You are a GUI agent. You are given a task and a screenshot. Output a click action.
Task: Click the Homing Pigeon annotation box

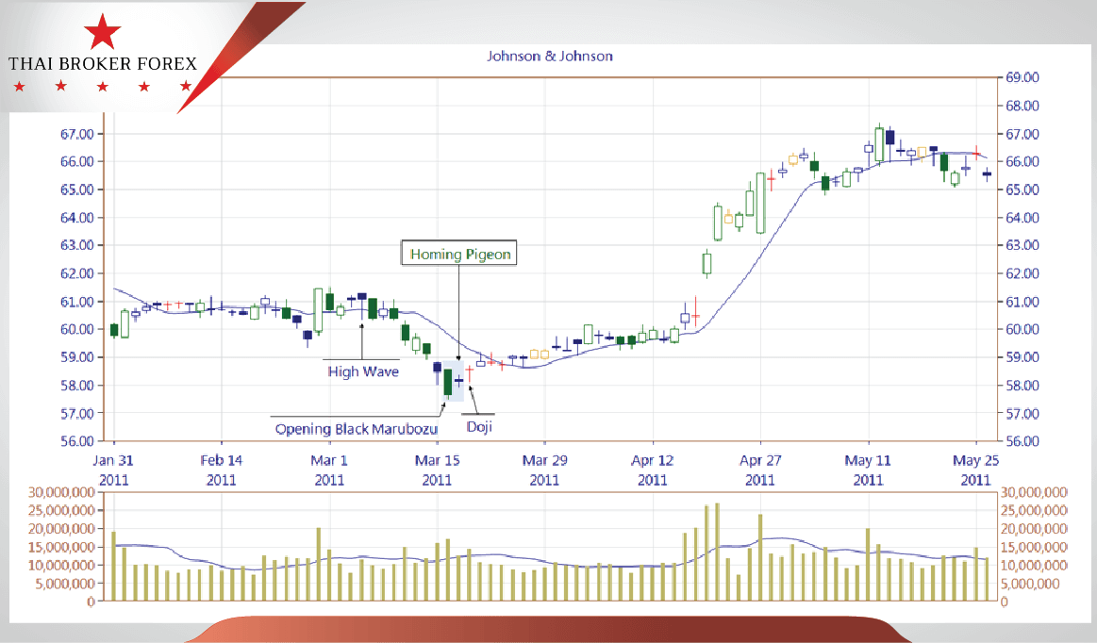458,254
